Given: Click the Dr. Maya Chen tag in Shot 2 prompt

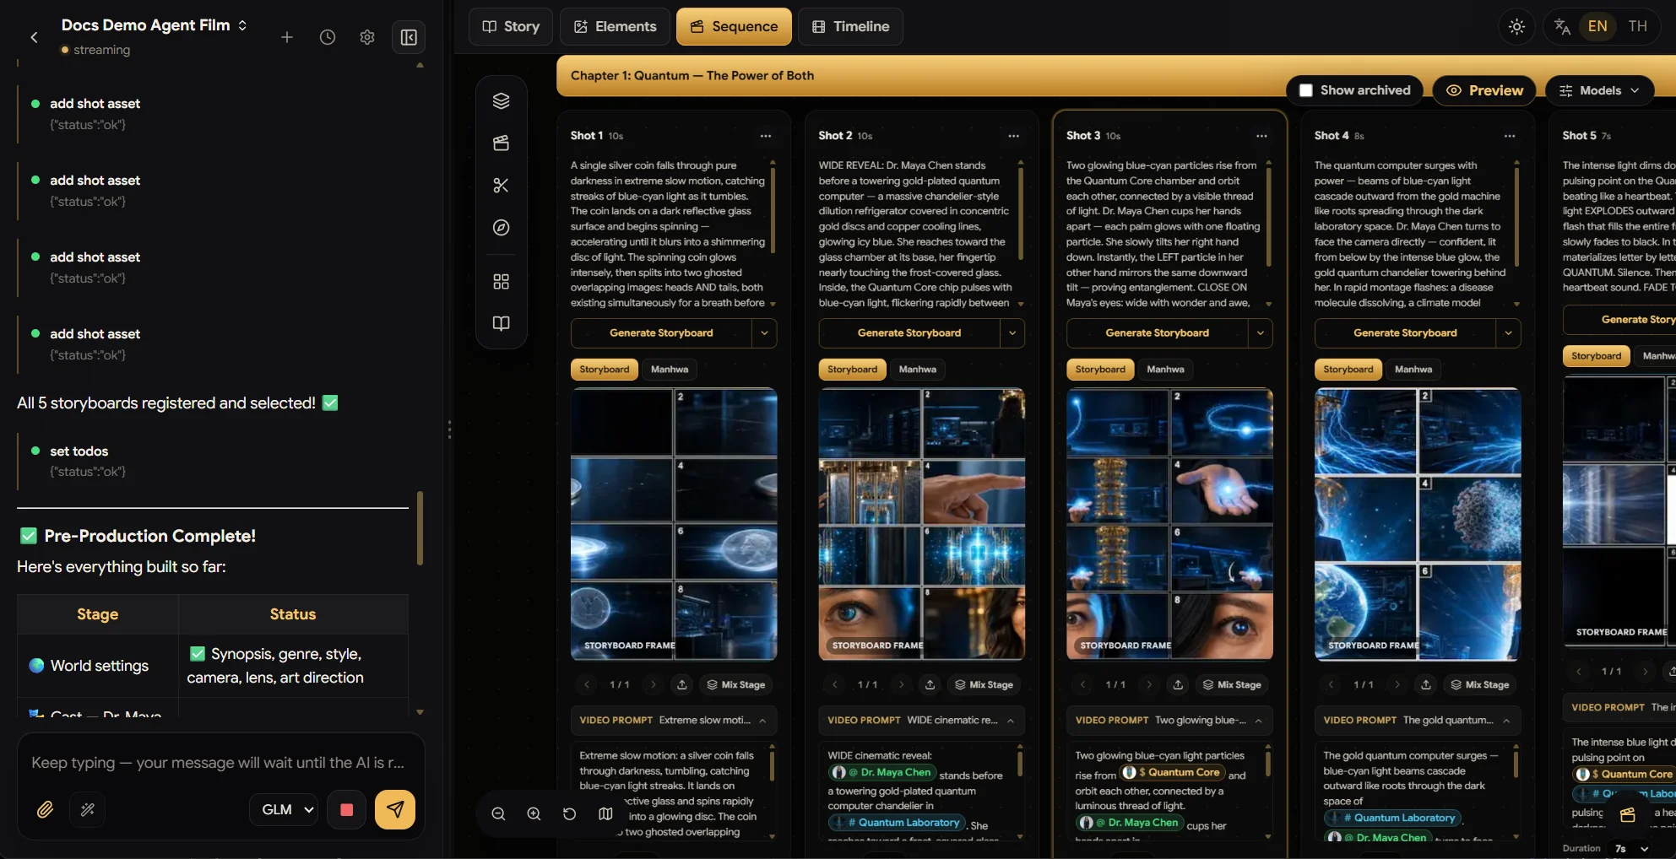Looking at the screenshot, I should click(881, 772).
